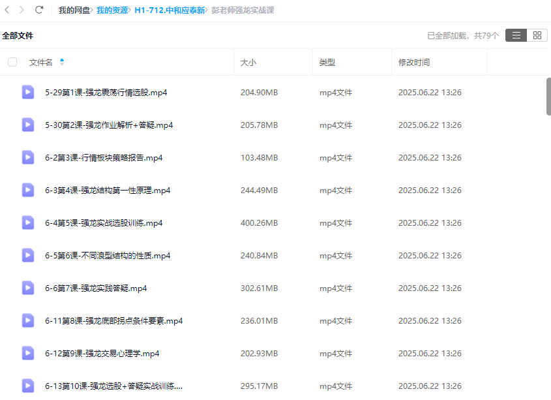Sort files by 类型 column
Viewport: 551px width, 400px height.
327,62
